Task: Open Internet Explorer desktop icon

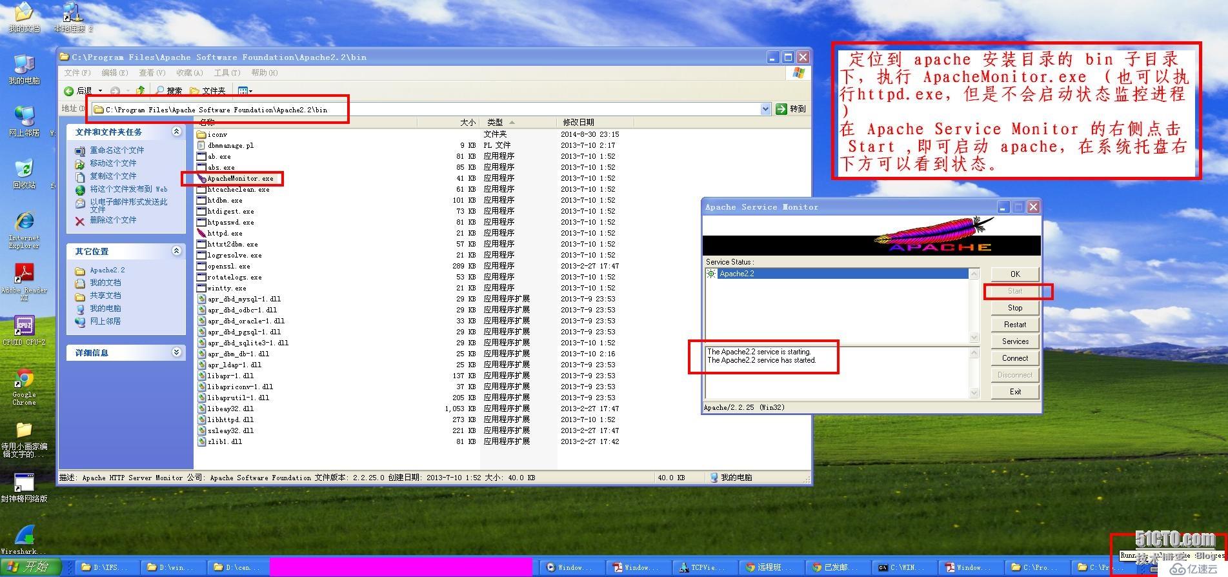Action: click(24, 230)
